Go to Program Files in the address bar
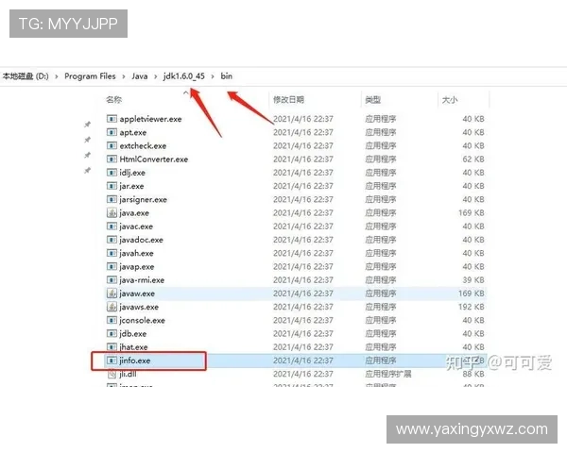The image size is (567, 453). click(90, 76)
